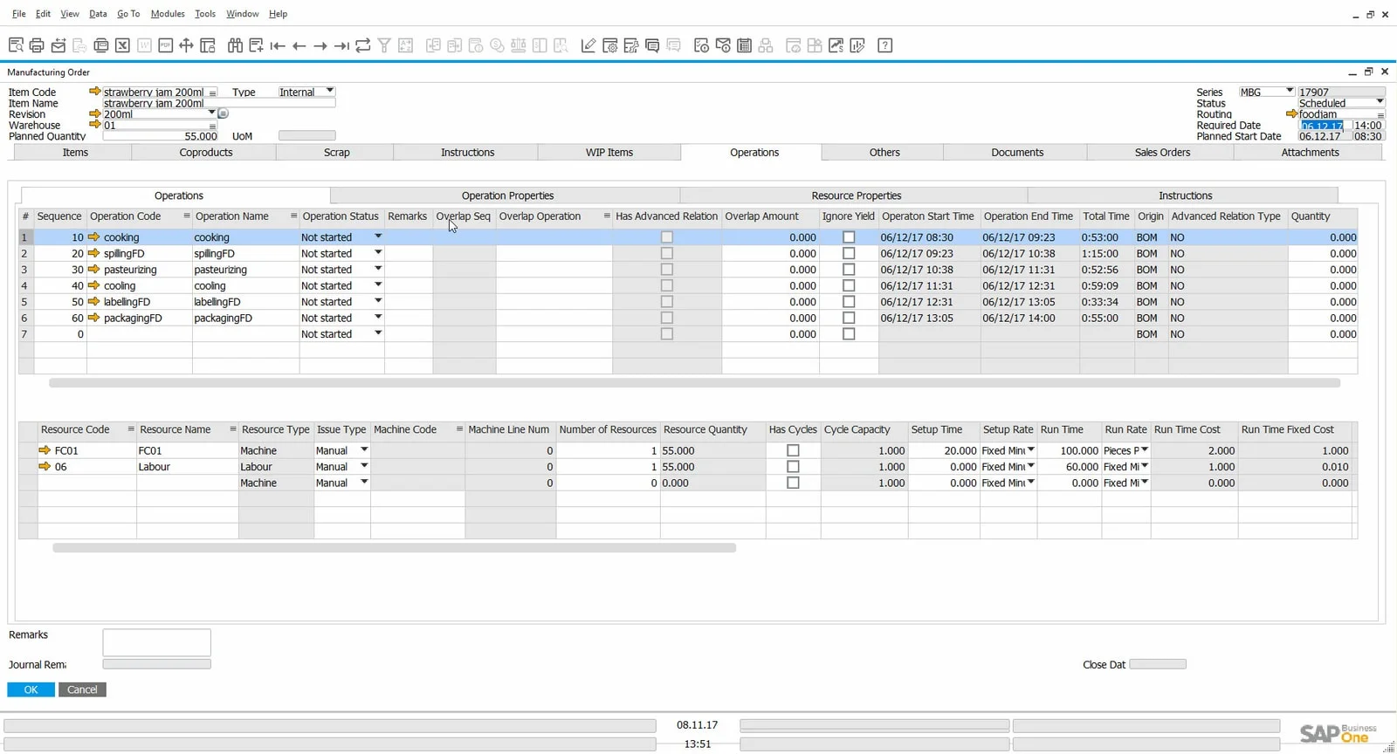This screenshot has height=754, width=1397.
Task: Open Operation Status dropdown for cooling row
Action: click(x=378, y=284)
